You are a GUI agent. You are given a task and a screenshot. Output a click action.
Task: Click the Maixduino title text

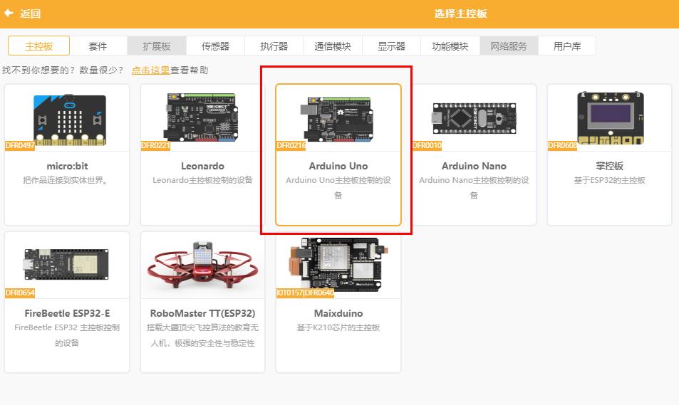point(338,313)
